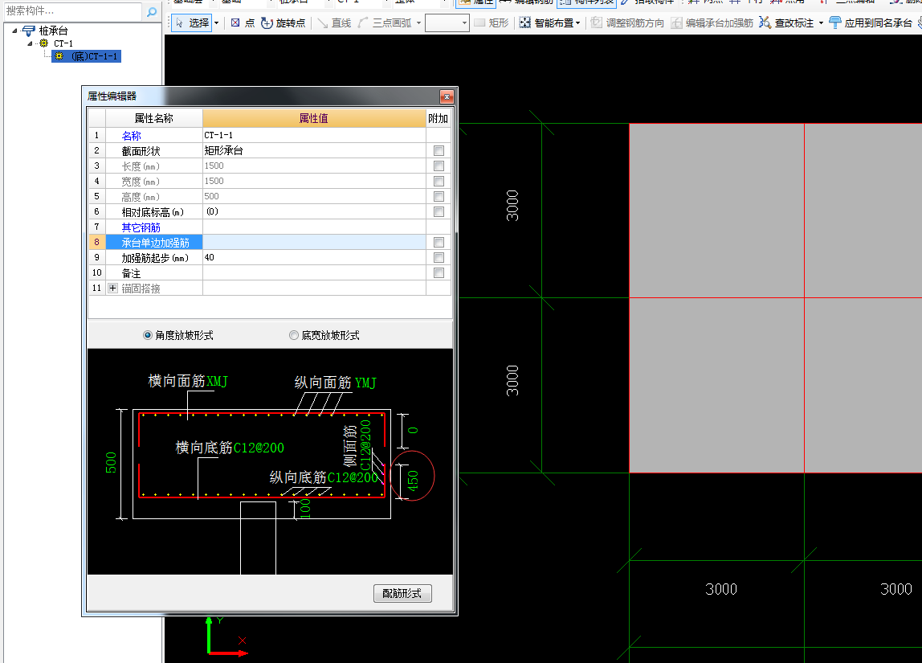
Task: Click the 配筋形式 button
Action: tap(403, 594)
